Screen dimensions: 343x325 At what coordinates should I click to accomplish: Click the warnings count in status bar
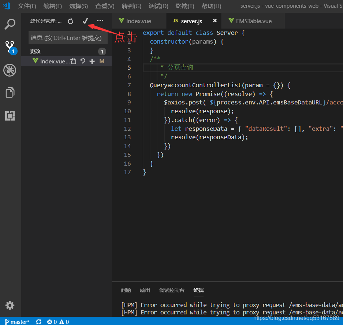(64, 322)
